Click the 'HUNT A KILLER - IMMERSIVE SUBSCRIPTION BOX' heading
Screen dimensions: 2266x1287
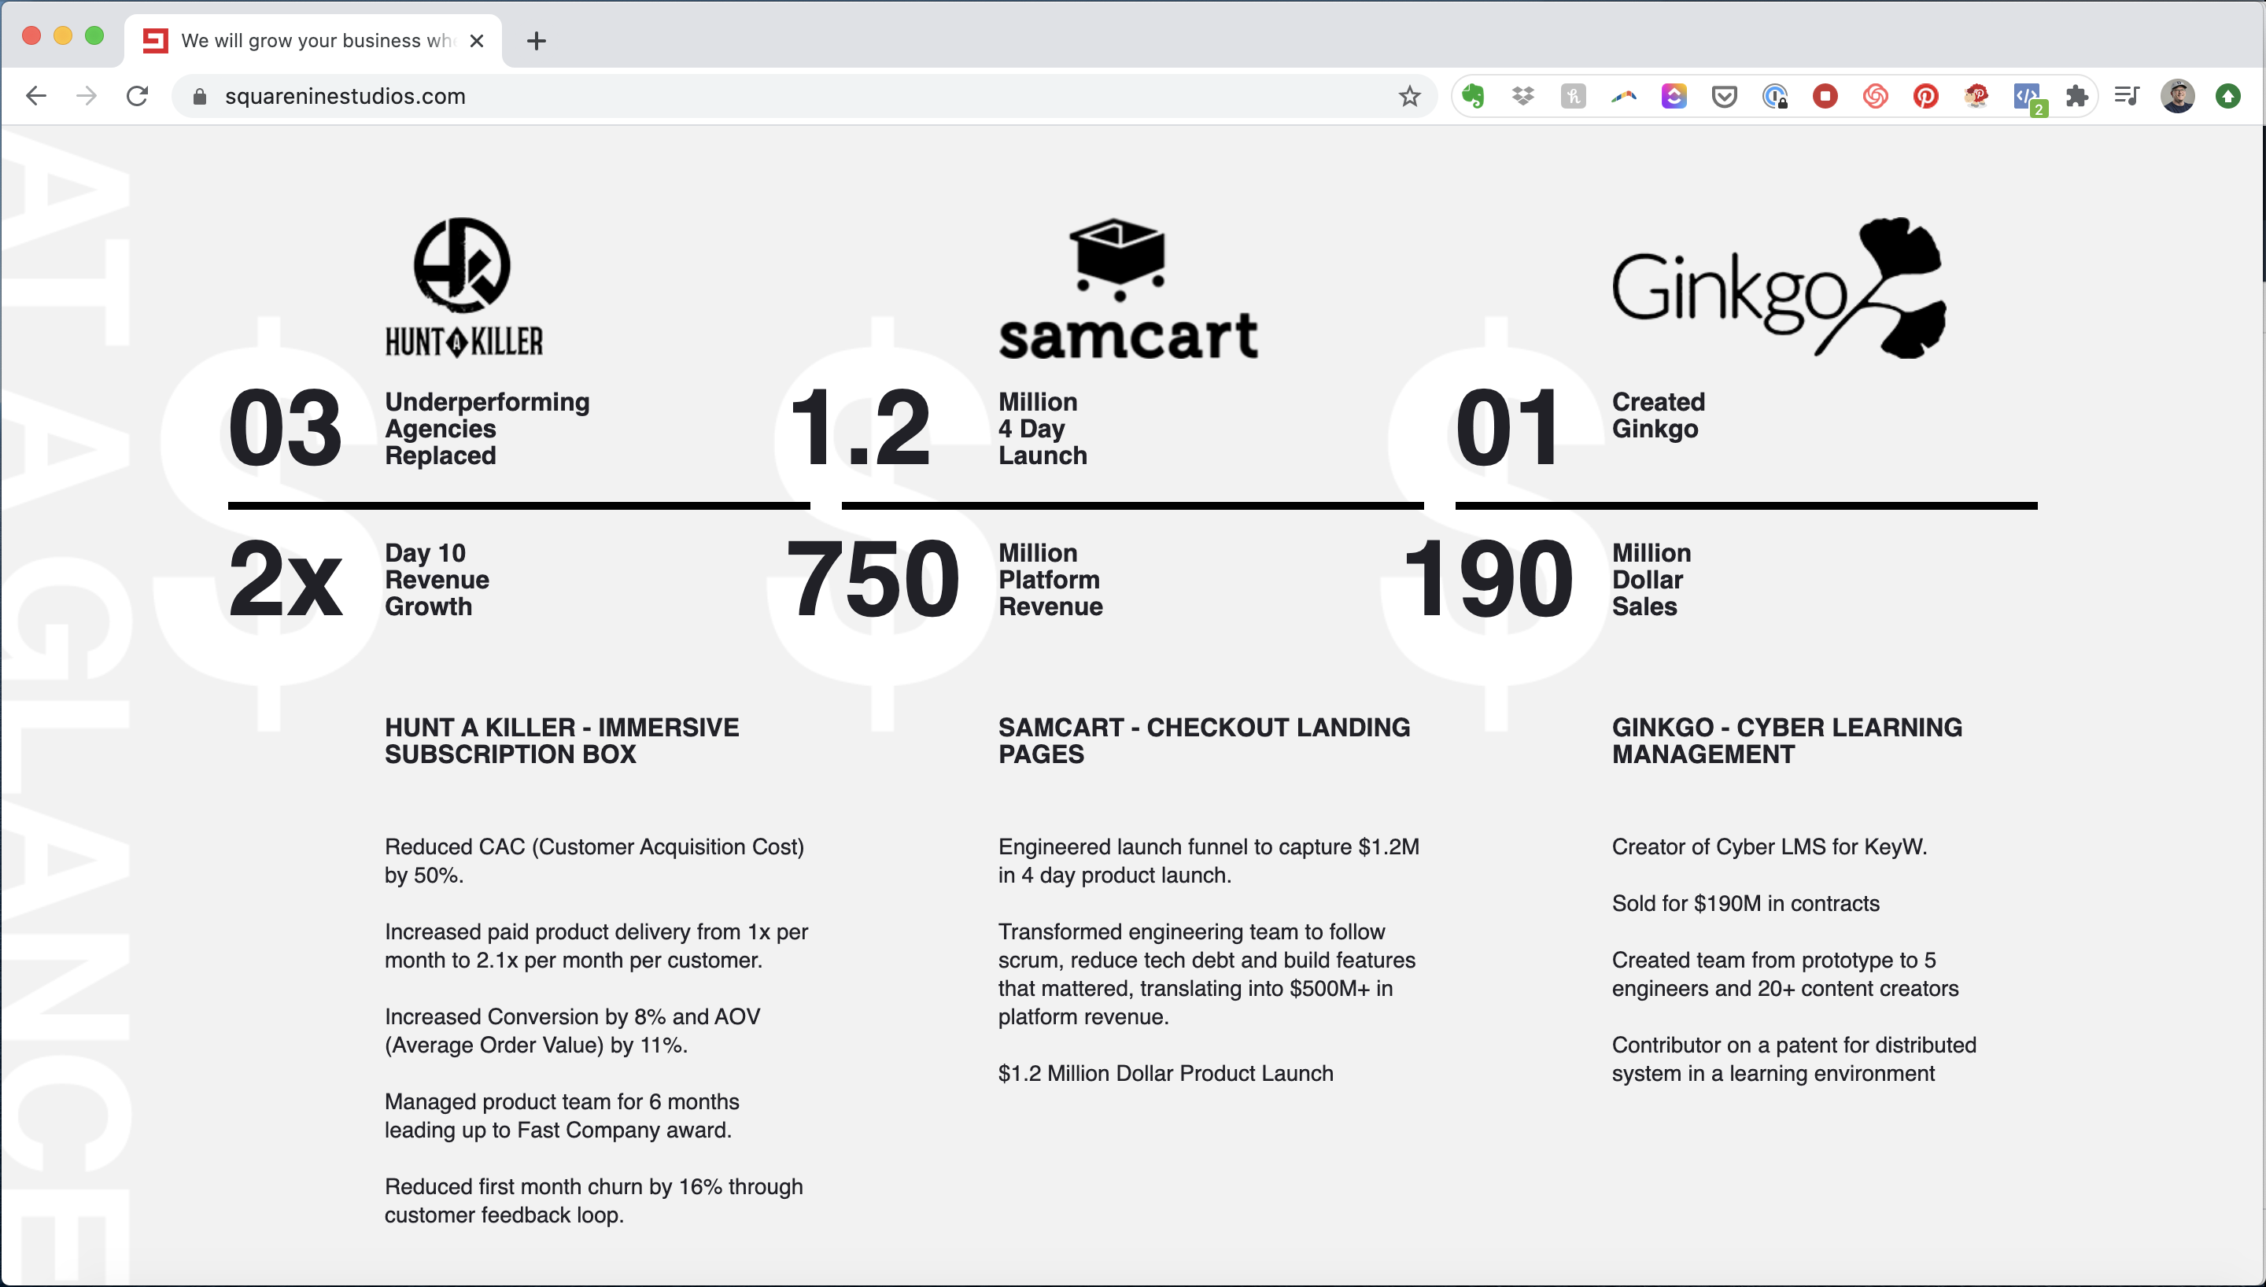pyautogui.click(x=562, y=741)
